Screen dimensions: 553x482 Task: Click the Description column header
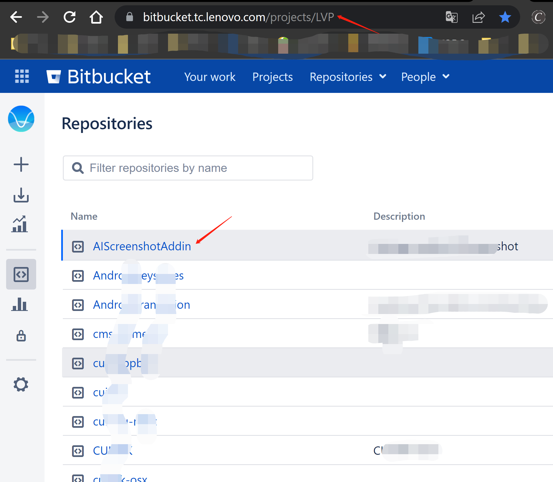399,216
